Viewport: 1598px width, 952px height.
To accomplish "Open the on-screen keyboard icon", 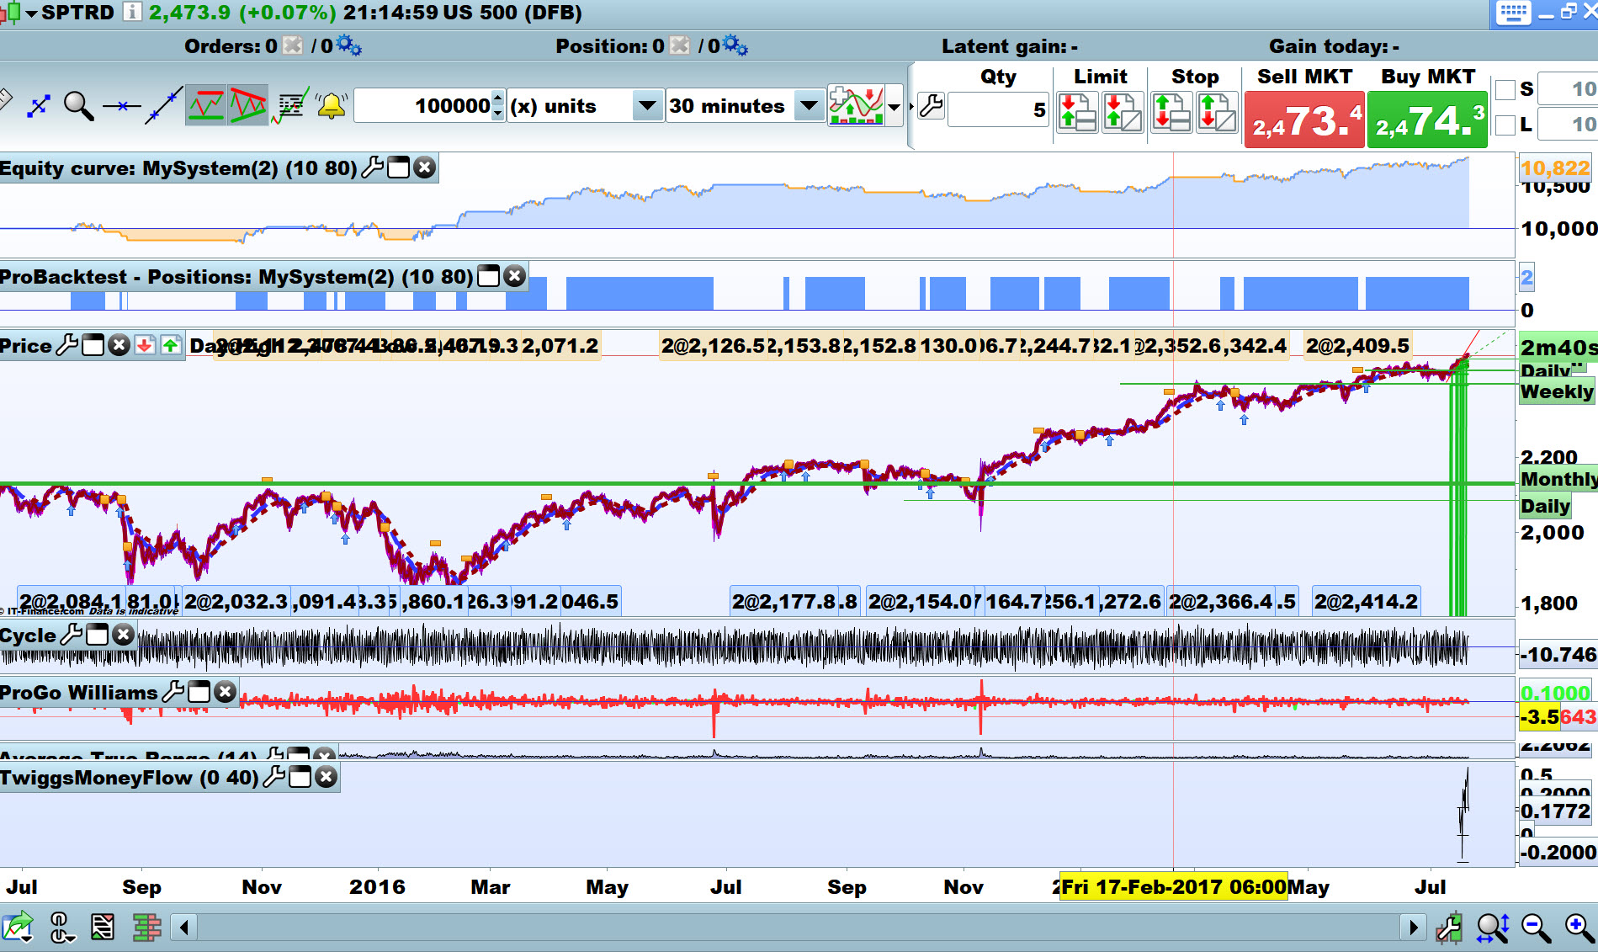I will (x=1513, y=13).
